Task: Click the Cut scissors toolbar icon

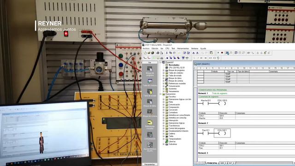Action: (x=167, y=53)
